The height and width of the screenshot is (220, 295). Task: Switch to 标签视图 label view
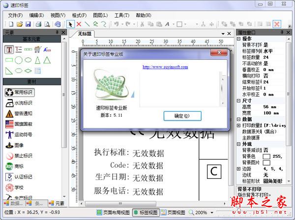[146, 213]
